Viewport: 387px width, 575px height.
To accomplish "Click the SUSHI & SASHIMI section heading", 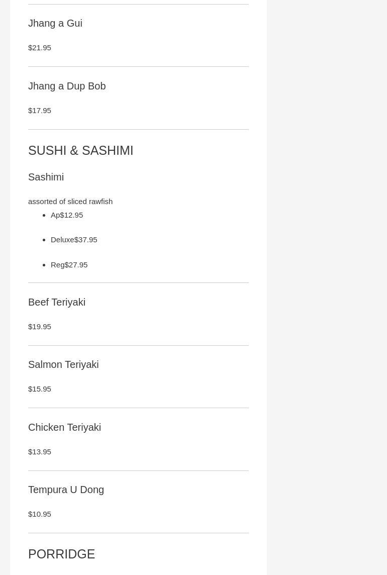I will click(x=80, y=150).
